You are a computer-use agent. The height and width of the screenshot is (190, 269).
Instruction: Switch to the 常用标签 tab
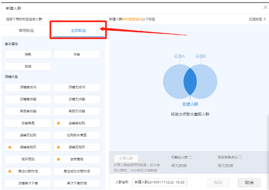tap(26, 30)
